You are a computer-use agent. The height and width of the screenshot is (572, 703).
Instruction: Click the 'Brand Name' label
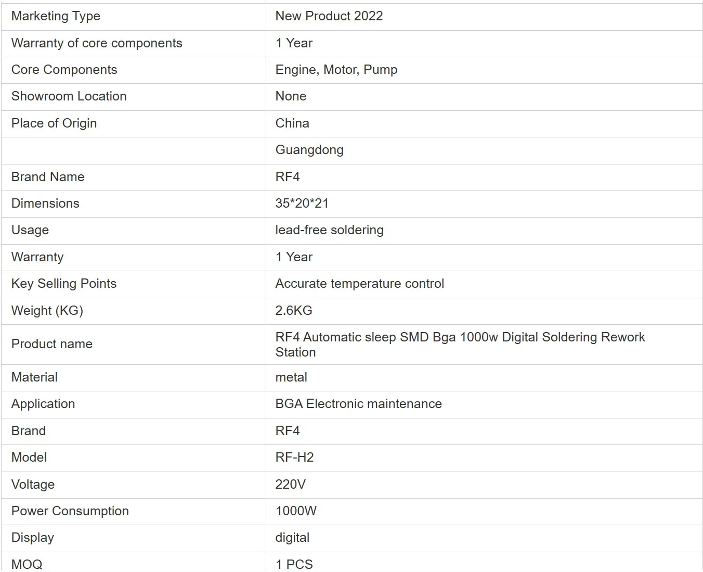pos(48,177)
